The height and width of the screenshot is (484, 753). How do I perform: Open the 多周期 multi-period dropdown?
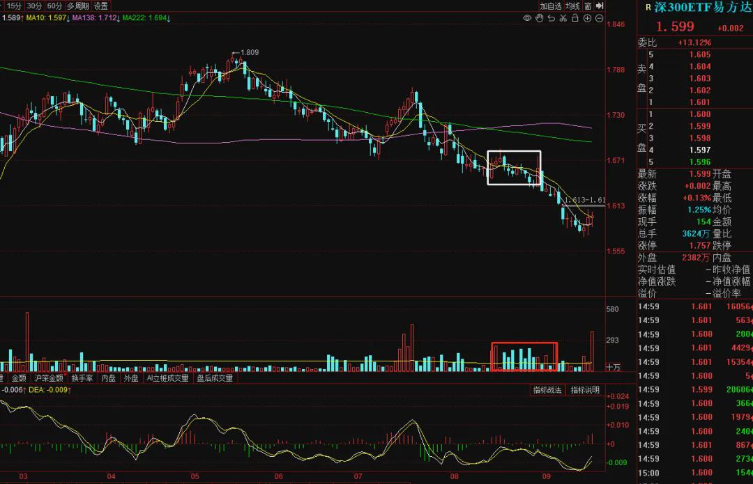(78, 6)
